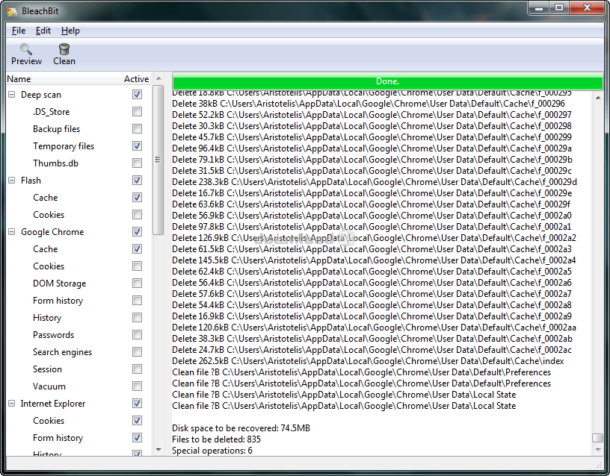Enable the Search engines checkbox
The image size is (610, 476).
tap(137, 351)
